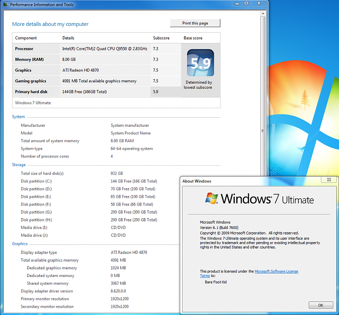The height and width of the screenshot is (315, 339).
Task: Click Media drive (J:) label
Action: click(x=34, y=235)
